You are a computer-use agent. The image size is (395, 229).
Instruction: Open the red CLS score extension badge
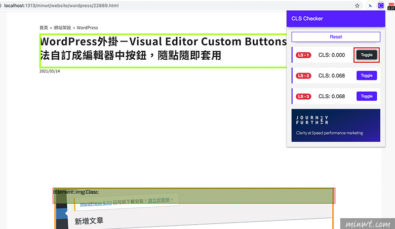pos(391,6)
